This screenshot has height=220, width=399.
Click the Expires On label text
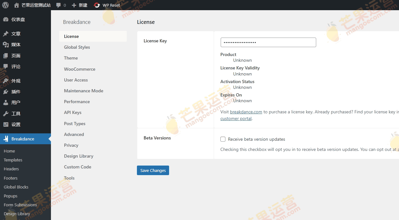click(x=231, y=95)
